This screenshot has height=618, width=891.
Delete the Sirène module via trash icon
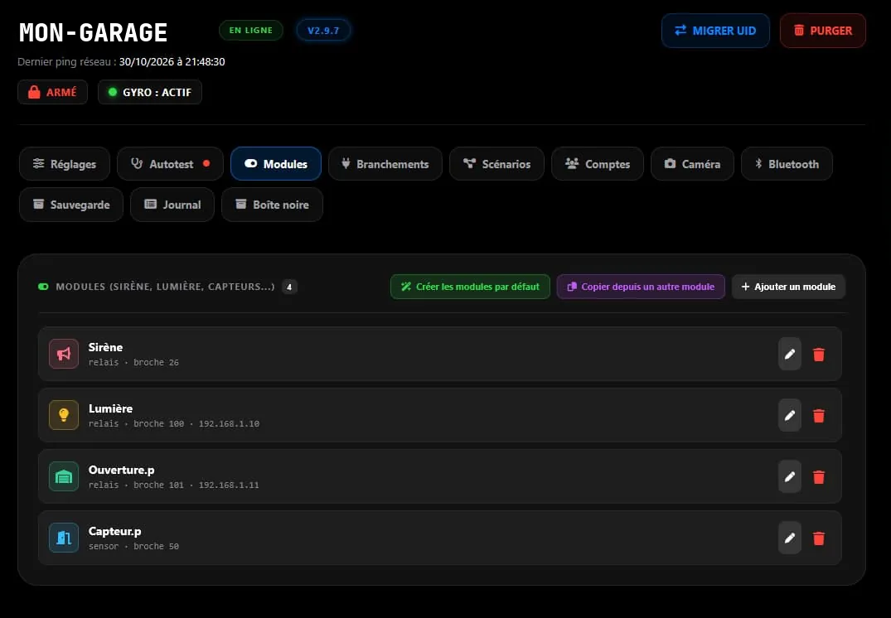tap(818, 355)
